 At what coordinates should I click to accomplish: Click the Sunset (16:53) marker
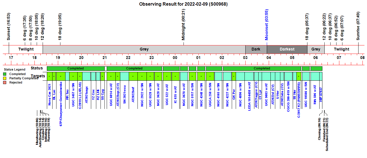coord(8,27)
